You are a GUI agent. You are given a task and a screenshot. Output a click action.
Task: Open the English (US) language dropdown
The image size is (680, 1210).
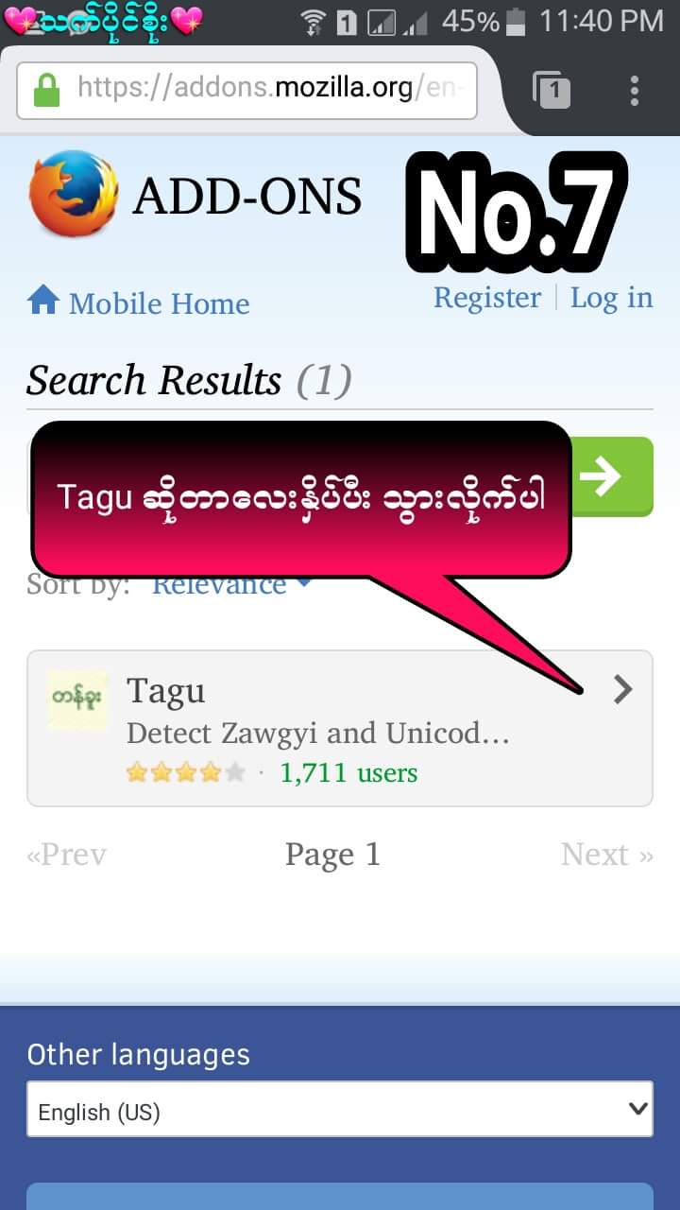click(x=340, y=1109)
